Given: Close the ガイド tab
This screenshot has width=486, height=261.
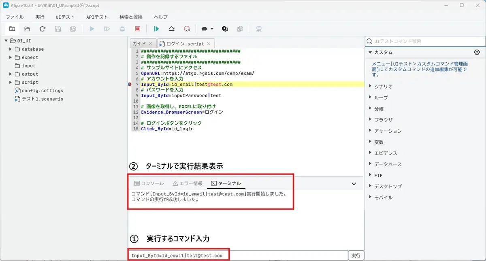Looking at the screenshot, I should point(150,43).
